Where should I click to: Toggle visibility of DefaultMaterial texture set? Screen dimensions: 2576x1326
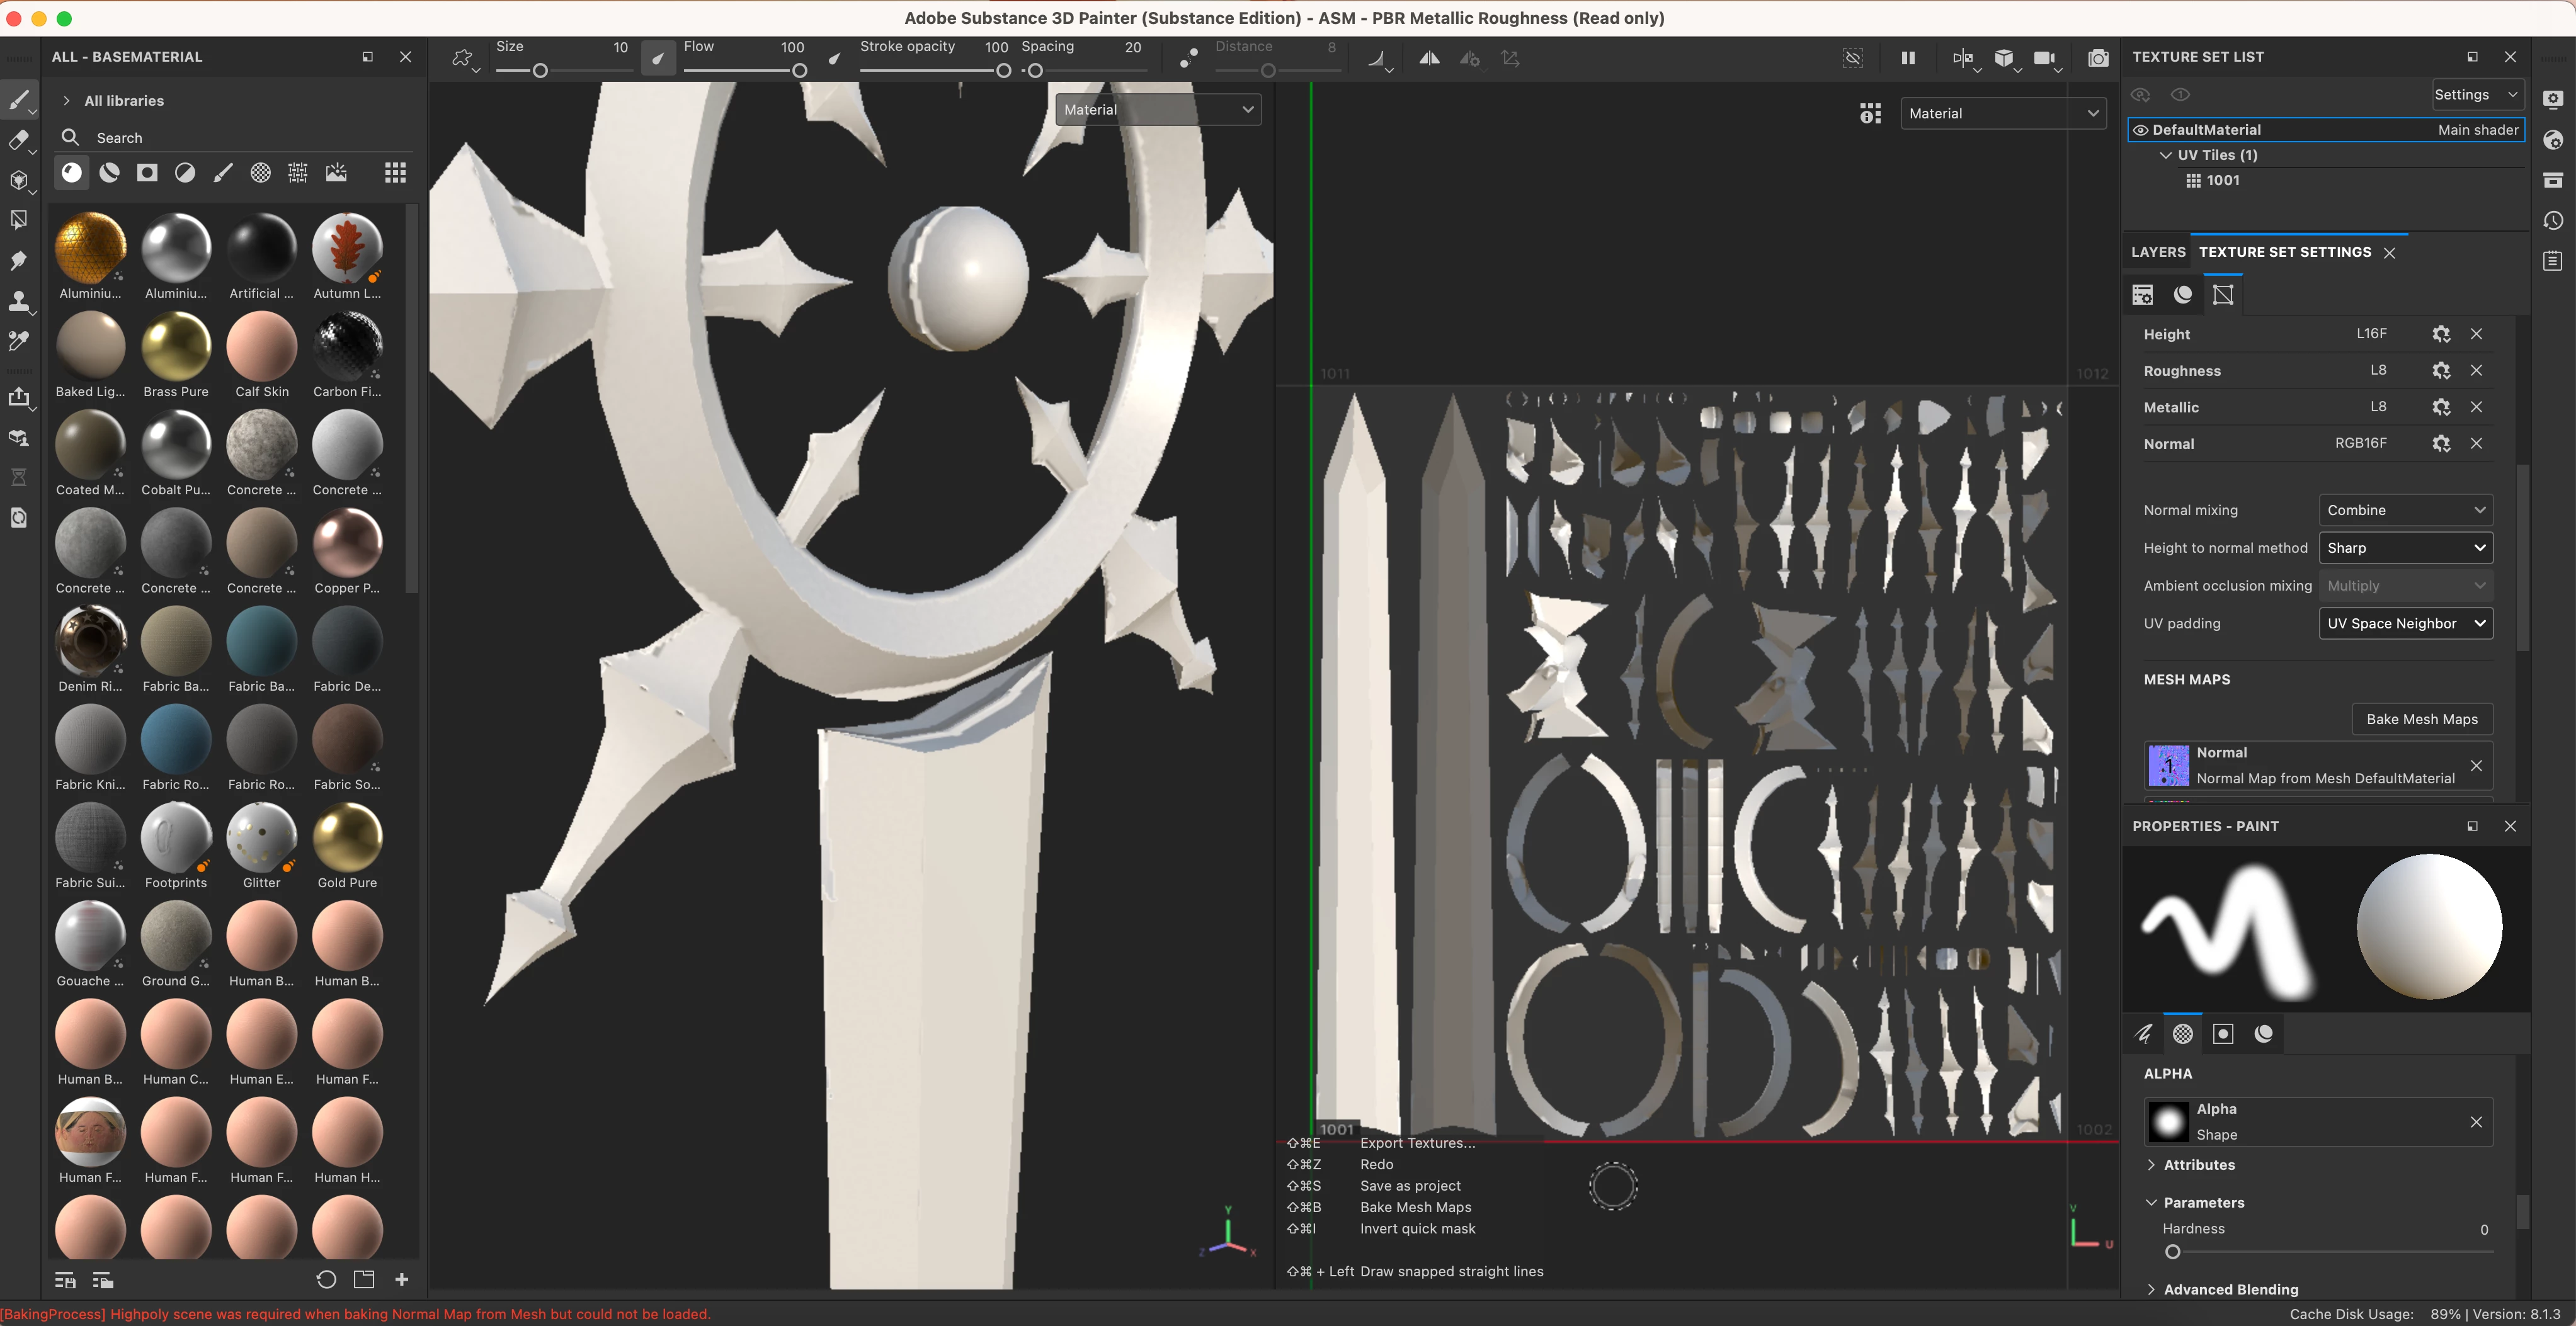(x=2141, y=130)
